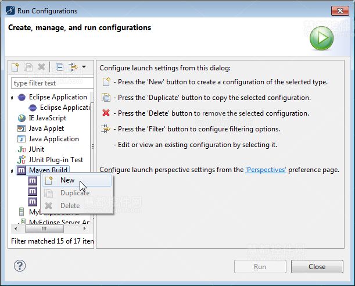Collapse the Maven Build tree node
The width and height of the screenshot is (355, 286).
pos(12,171)
